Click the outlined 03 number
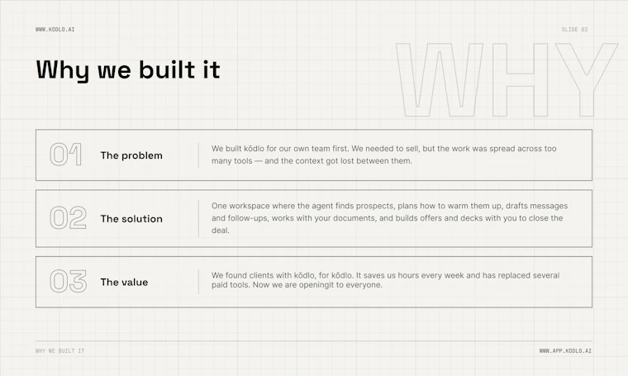The image size is (628, 376). (68, 281)
